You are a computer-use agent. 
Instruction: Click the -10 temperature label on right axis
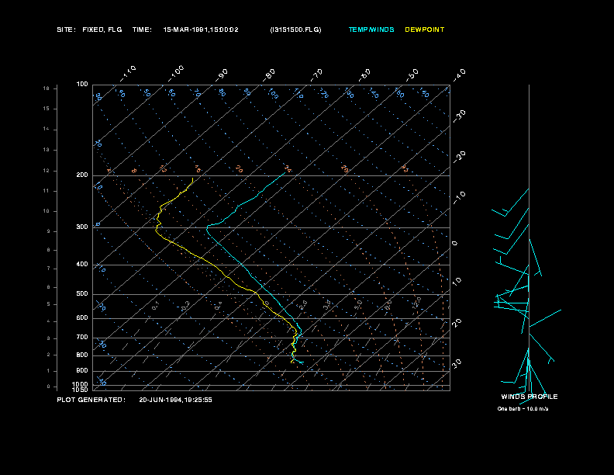click(x=459, y=197)
